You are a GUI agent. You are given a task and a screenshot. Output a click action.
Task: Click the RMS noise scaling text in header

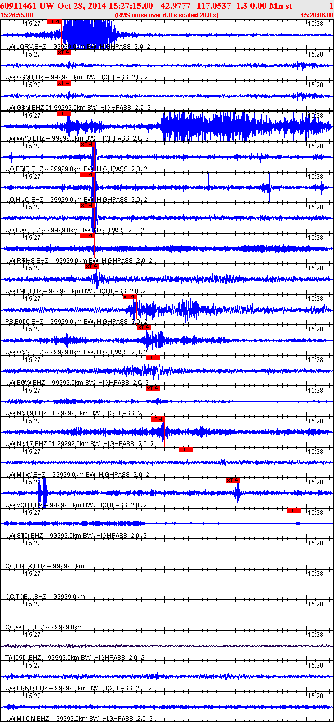coord(166,15)
